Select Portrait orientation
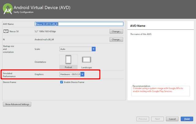The height and width of the screenshot is (124, 196). pos(68,62)
